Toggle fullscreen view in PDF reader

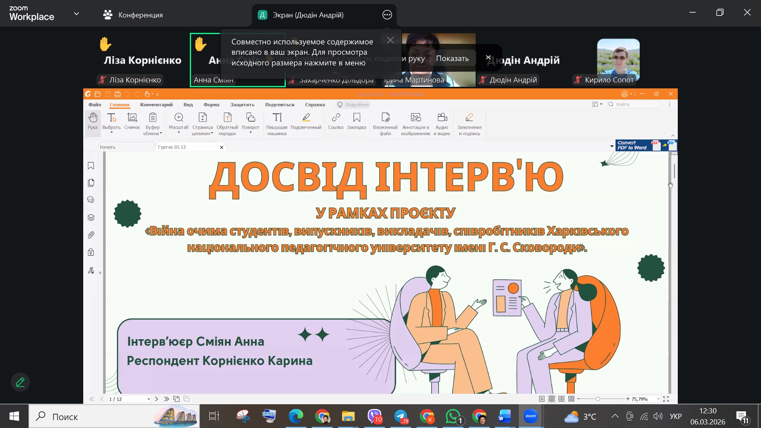(666, 399)
